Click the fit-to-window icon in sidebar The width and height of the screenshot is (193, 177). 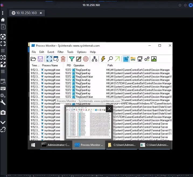[x=3, y=37]
